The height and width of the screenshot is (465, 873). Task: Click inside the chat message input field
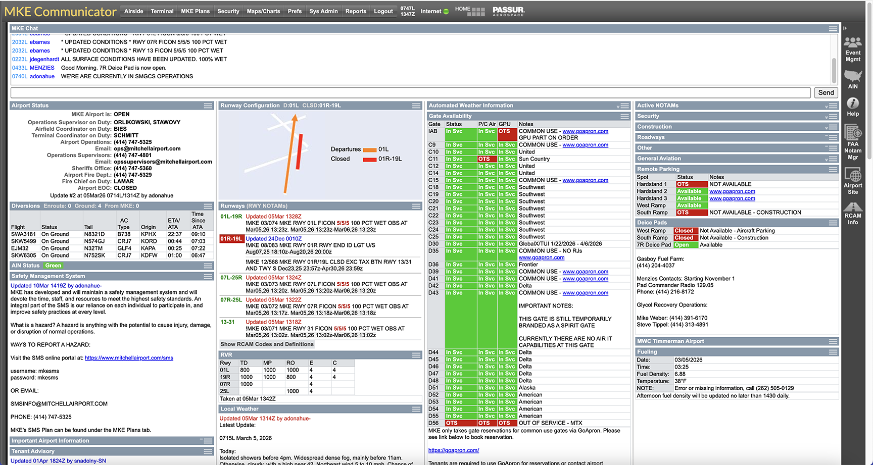[410, 93]
